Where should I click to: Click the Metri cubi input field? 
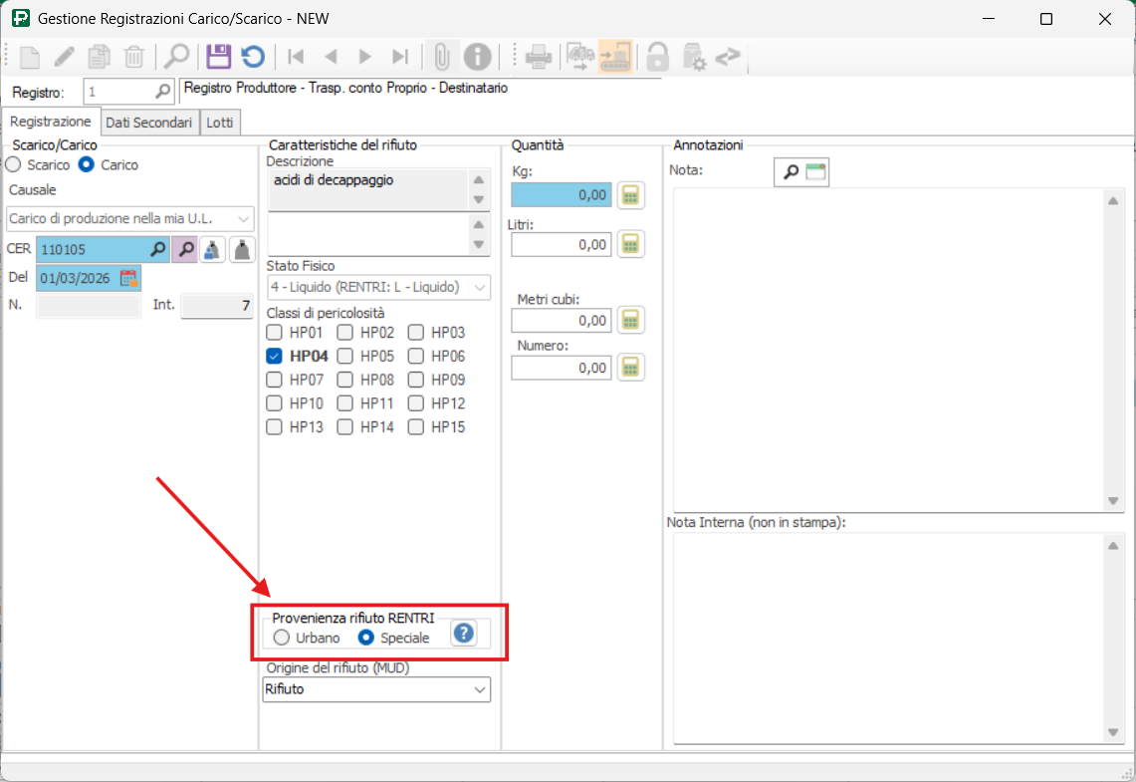click(x=562, y=320)
